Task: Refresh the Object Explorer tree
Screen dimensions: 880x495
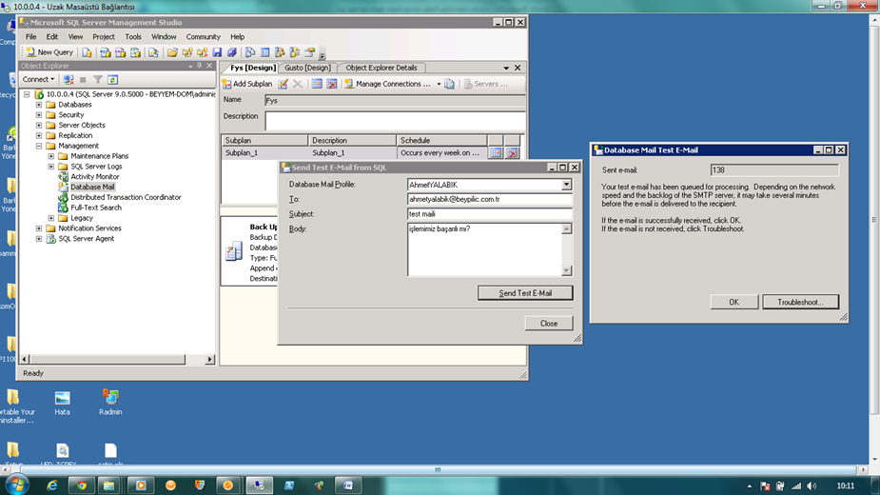Action: coord(113,80)
